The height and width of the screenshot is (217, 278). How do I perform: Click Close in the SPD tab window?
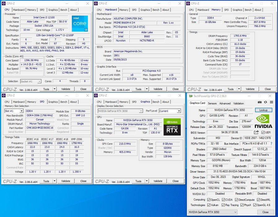tap(83, 181)
